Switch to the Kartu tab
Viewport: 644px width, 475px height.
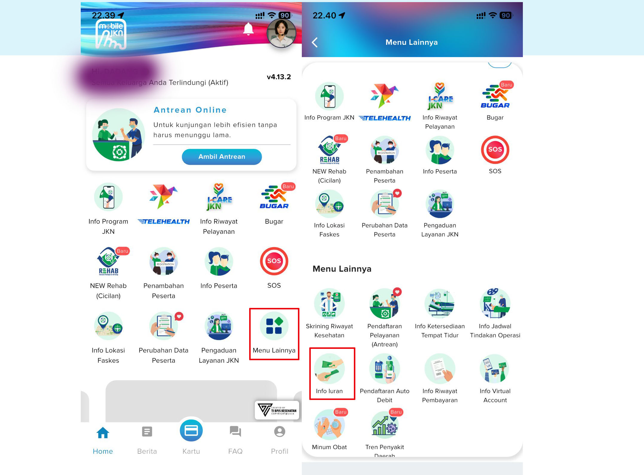click(x=191, y=437)
